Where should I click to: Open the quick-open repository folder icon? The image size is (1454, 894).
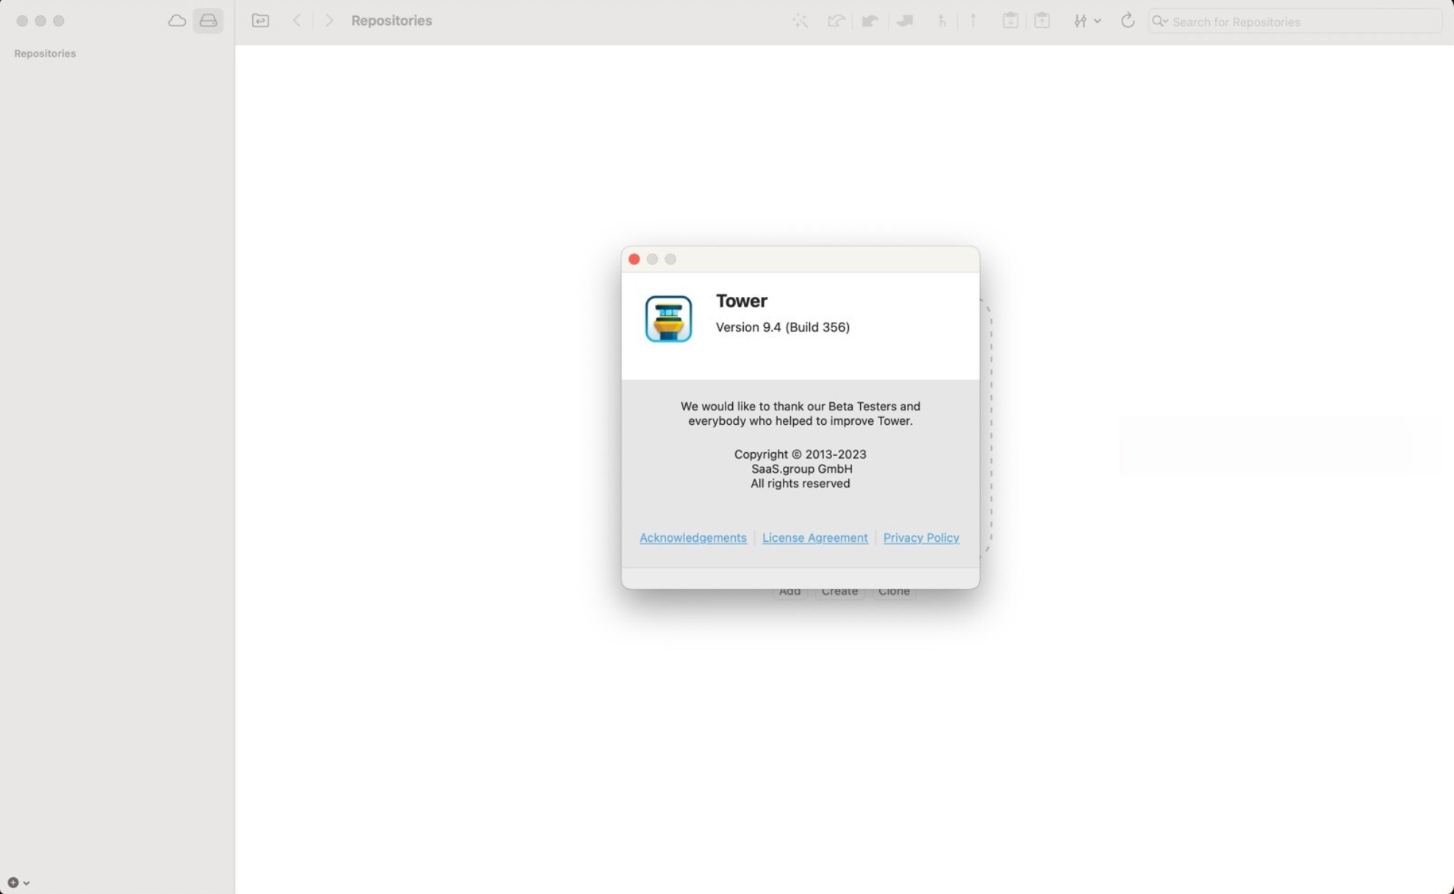[260, 21]
